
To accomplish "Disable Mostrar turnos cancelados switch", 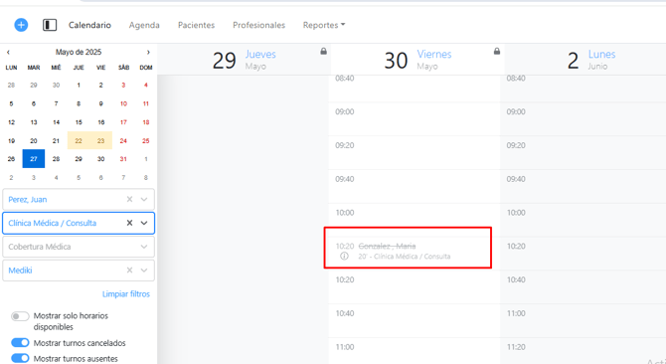I will pos(20,343).
